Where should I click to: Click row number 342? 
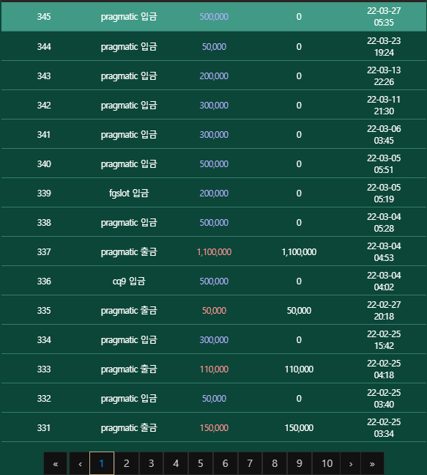(44, 106)
